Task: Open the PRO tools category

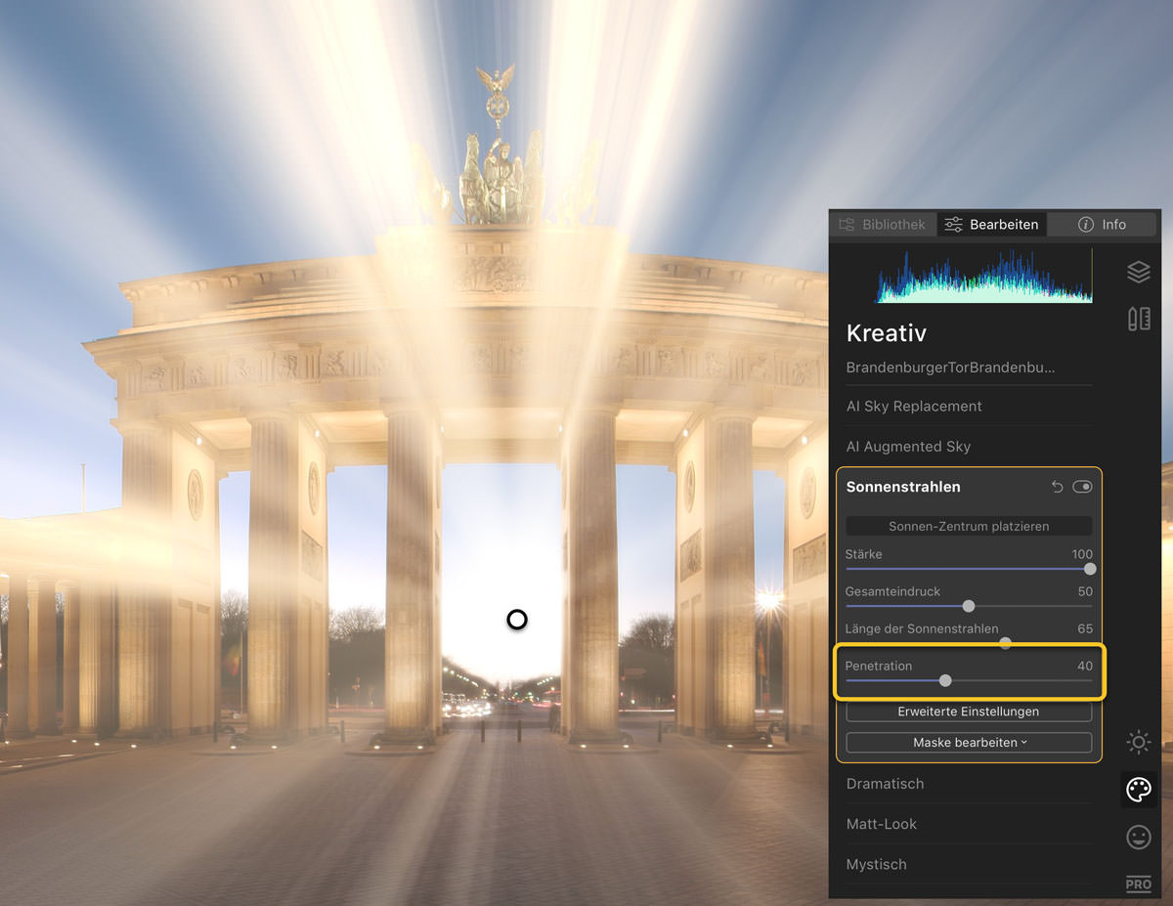Action: click(1139, 884)
